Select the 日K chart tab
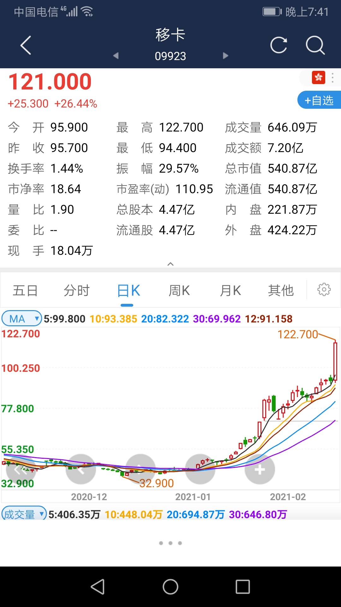This screenshot has height=607, width=341. [128, 290]
